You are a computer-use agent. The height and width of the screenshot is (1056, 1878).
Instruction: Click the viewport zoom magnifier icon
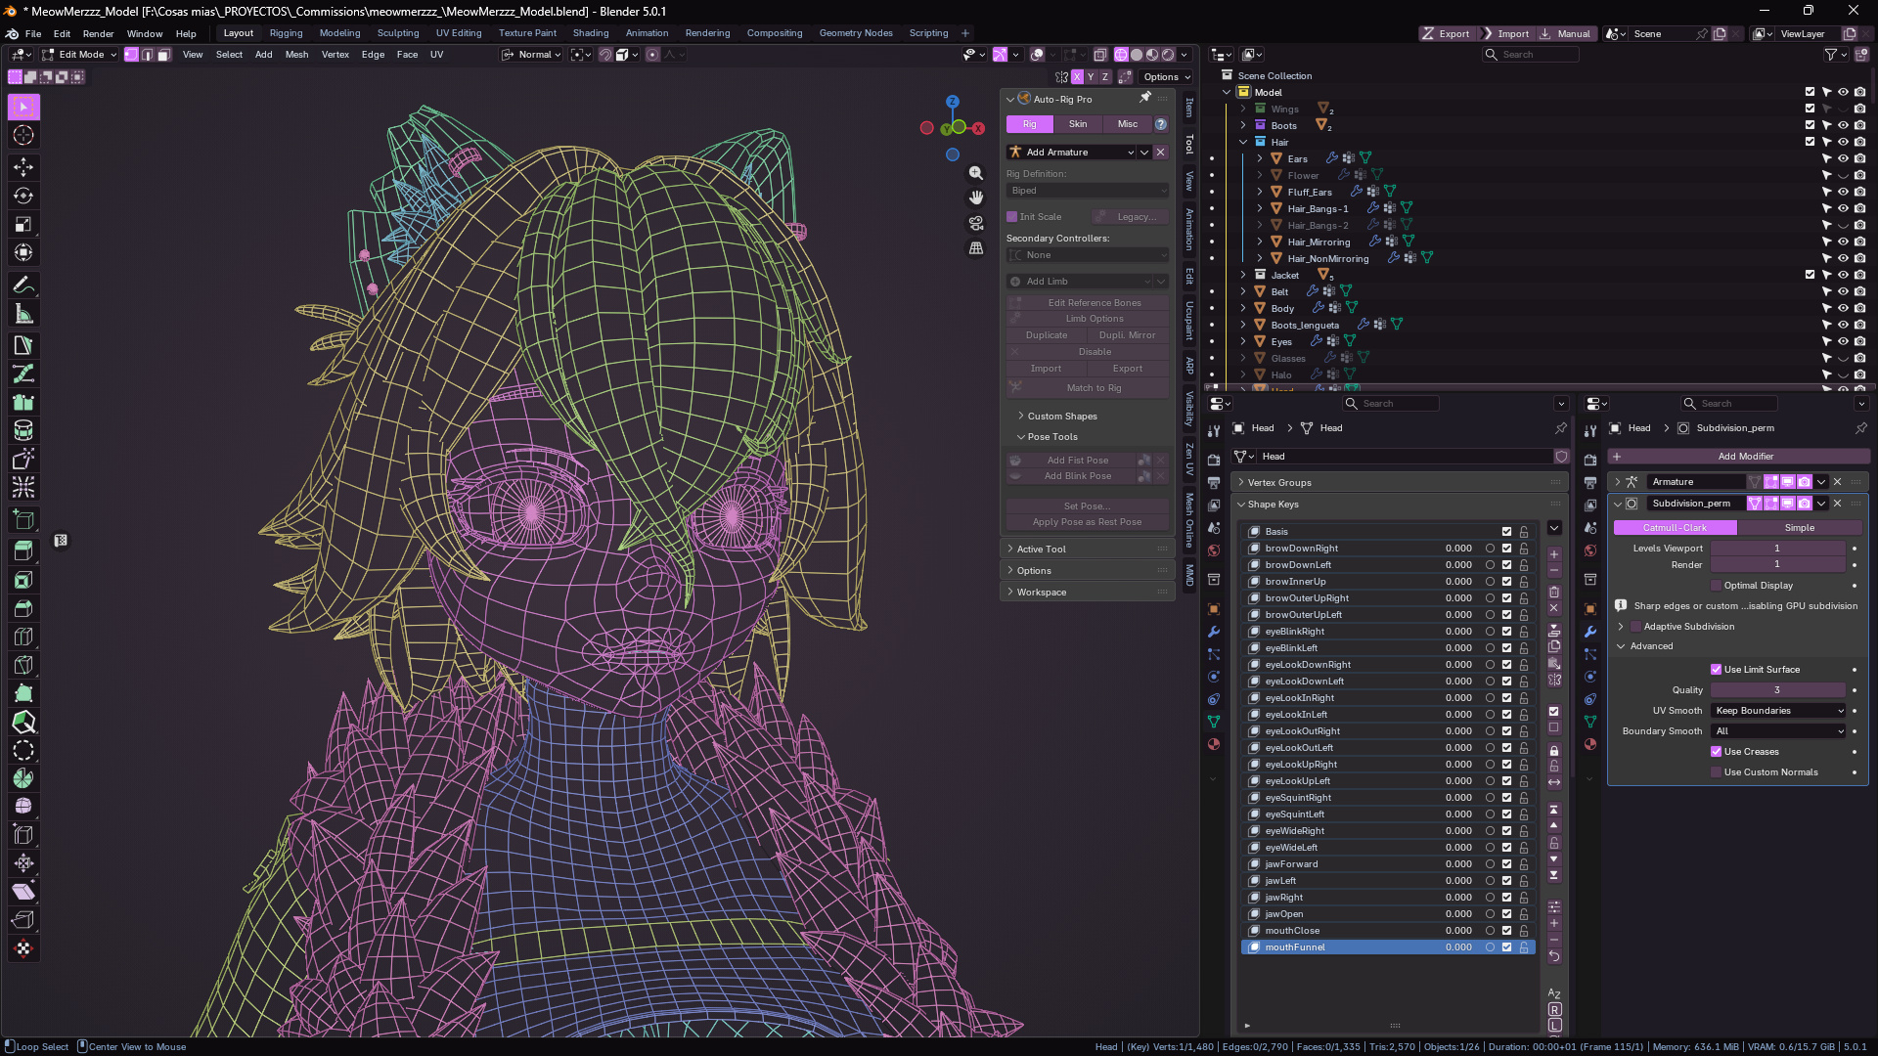975,173
